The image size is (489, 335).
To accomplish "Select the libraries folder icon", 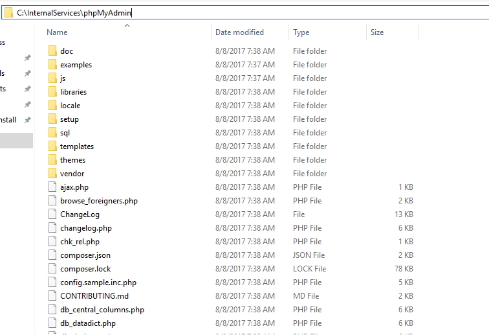I will pyautogui.click(x=52, y=91).
